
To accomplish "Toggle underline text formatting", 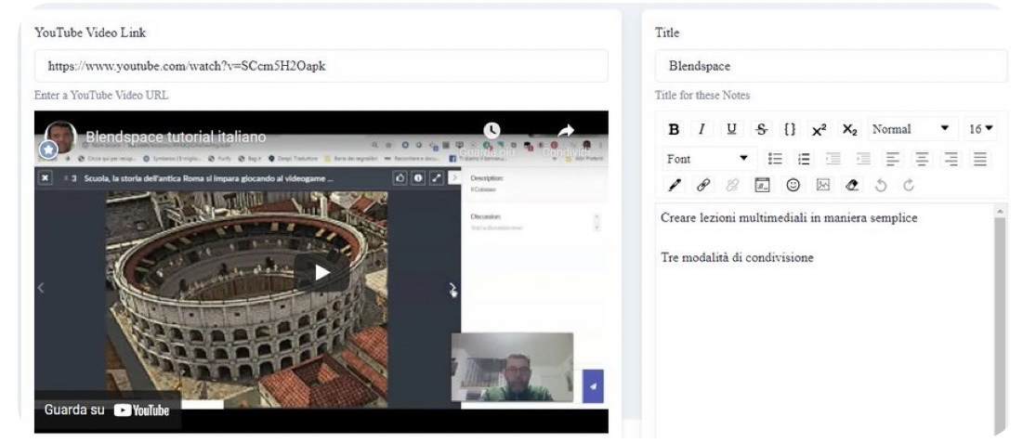I will [x=732, y=129].
